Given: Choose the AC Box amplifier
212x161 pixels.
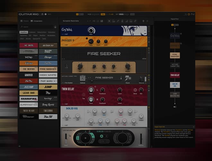Looking at the screenshot, I should pyautogui.click(x=29, y=45).
